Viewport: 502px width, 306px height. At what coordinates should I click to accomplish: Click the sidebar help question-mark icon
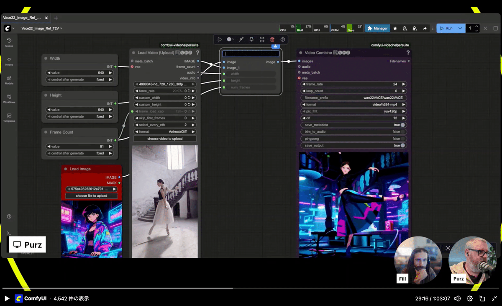(x=9, y=216)
